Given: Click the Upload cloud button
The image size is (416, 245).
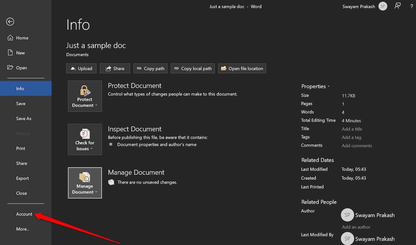Looking at the screenshot, I should (81, 68).
